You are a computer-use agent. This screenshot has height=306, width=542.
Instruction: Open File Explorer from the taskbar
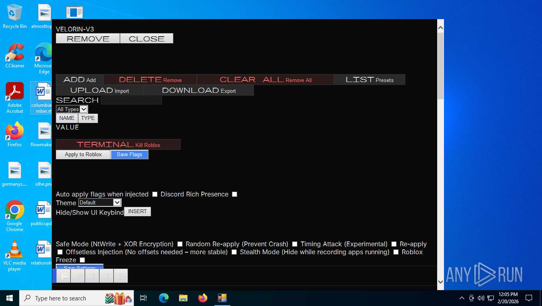[183, 298]
